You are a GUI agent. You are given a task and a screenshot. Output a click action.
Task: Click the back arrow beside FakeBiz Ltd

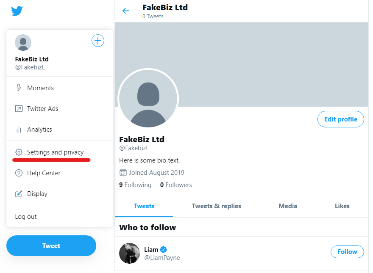(x=126, y=11)
